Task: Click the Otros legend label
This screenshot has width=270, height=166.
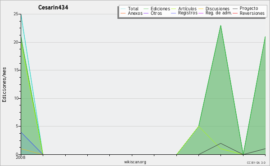Action: [x=156, y=13]
